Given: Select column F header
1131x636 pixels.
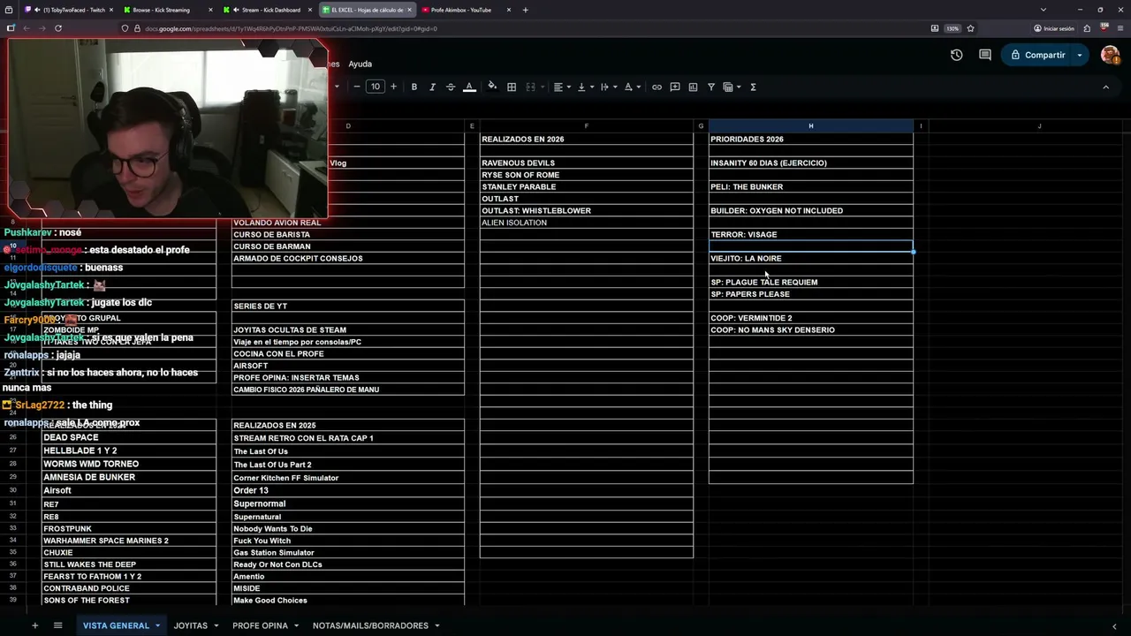Looking at the screenshot, I should coord(586,125).
